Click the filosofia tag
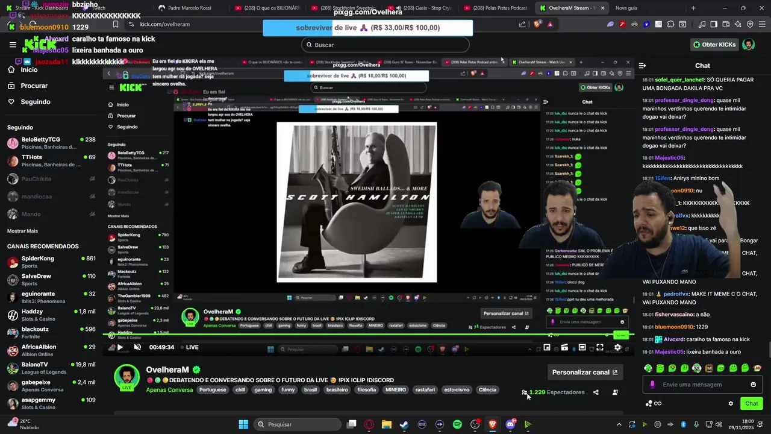Viewport: 771px width, 434px height. (367, 390)
